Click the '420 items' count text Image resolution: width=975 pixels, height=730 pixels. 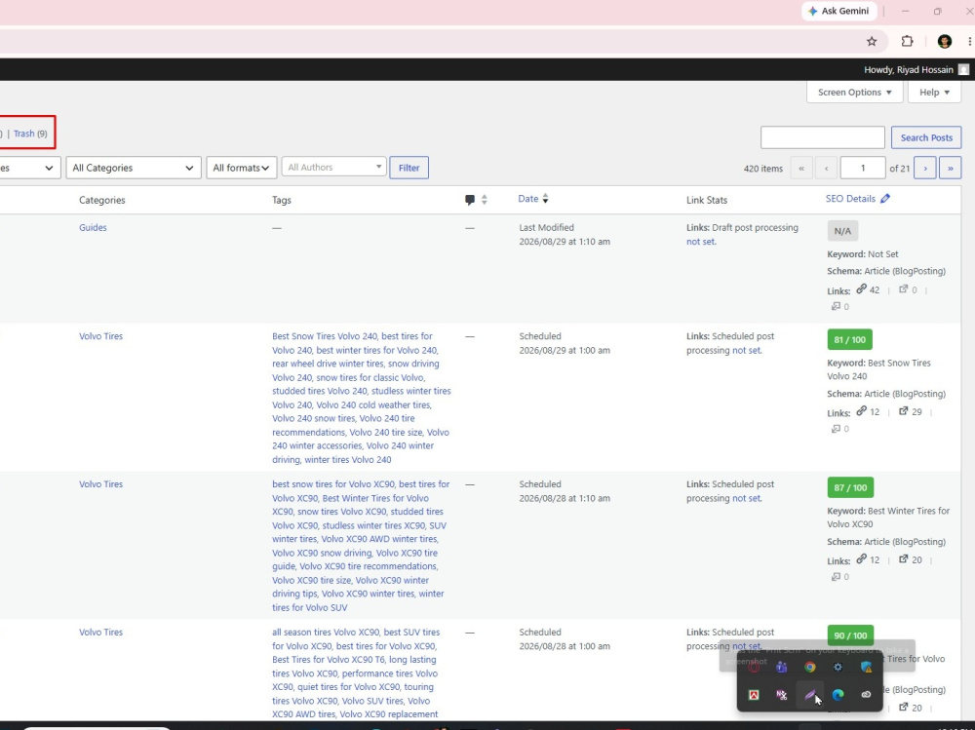pyautogui.click(x=763, y=169)
